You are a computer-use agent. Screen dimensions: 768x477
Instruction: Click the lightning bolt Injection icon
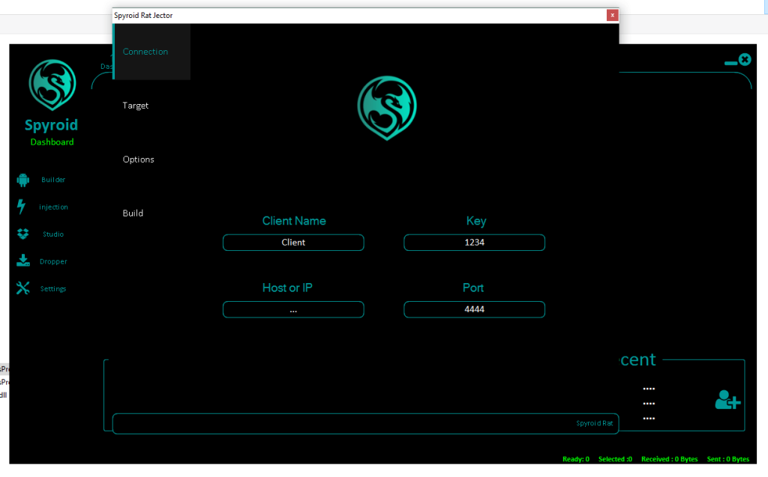22,207
